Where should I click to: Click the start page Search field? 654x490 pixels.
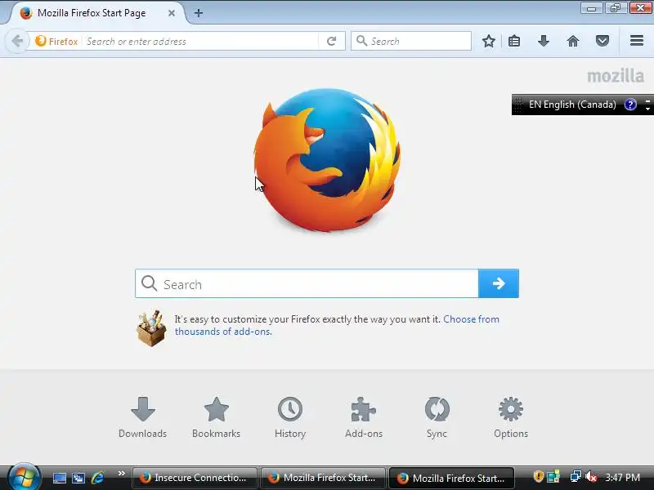(307, 283)
